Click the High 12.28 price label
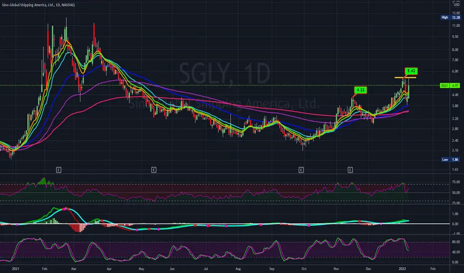This screenshot has height=273, width=464. (451, 17)
